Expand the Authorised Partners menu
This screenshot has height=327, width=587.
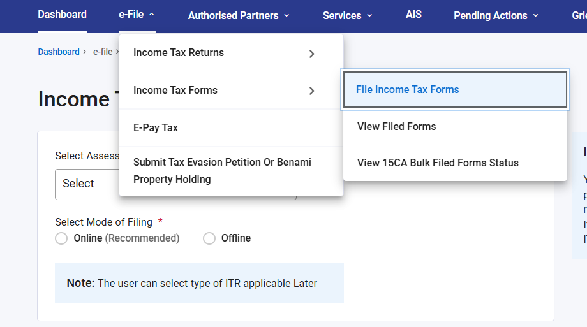(233, 15)
